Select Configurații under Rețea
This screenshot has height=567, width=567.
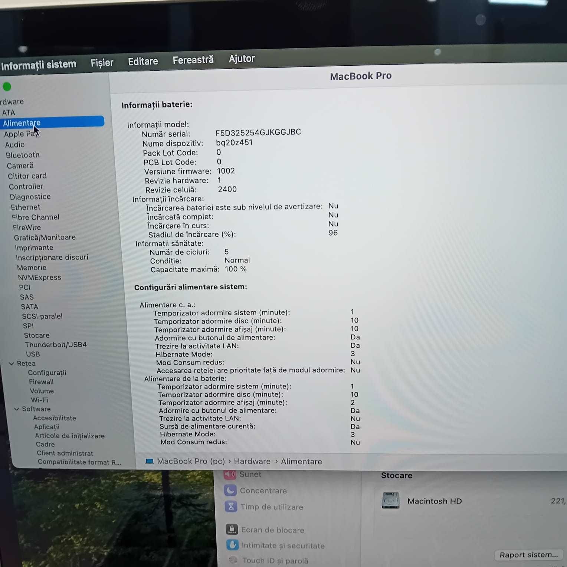point(47,373)
